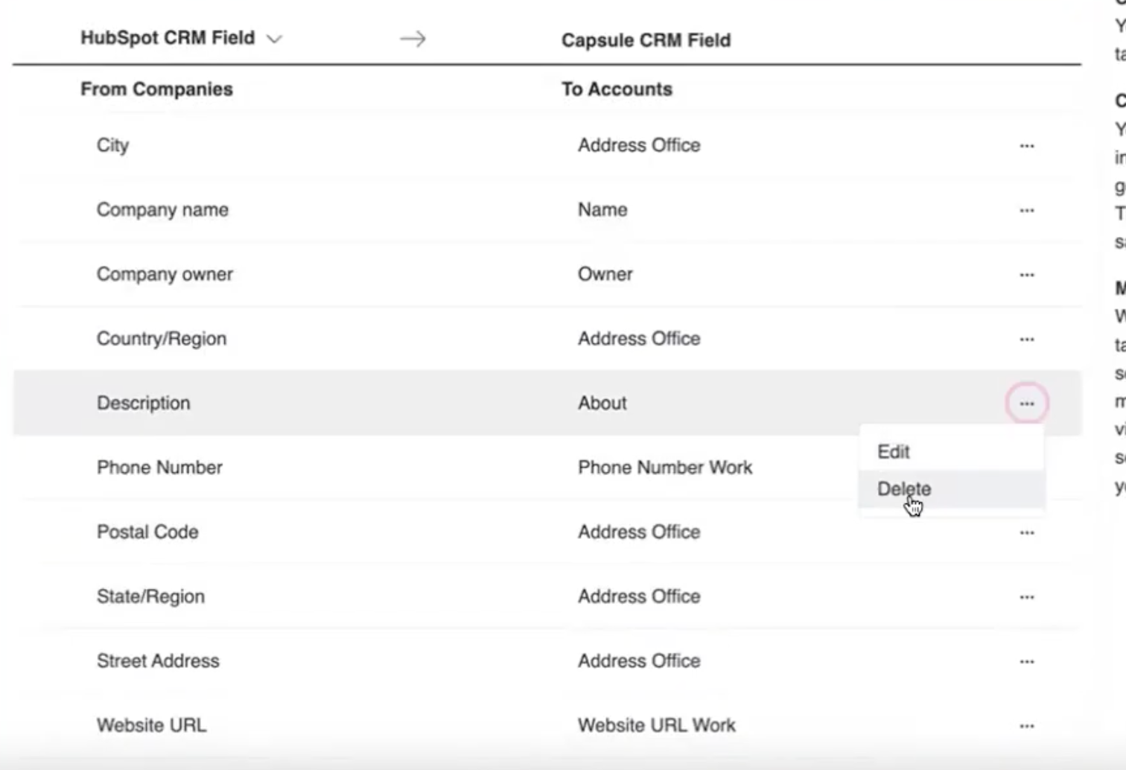
Task: Click the HubSpot CRM Field column header
Action: pos(168,38)
